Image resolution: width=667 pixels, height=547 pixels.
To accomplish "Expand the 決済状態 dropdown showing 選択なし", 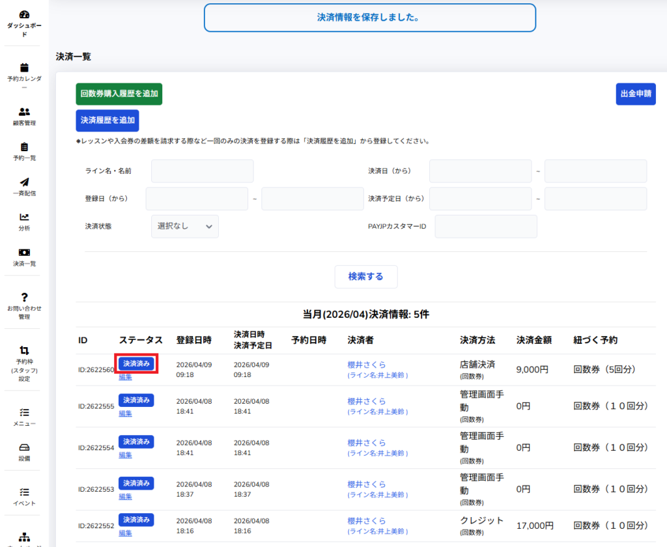I will pos(185,226).
